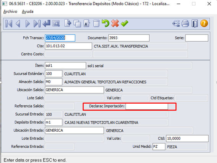Click the Referencia Salida field
Viewport: 217px width, 163px height.
coord(59,106)
